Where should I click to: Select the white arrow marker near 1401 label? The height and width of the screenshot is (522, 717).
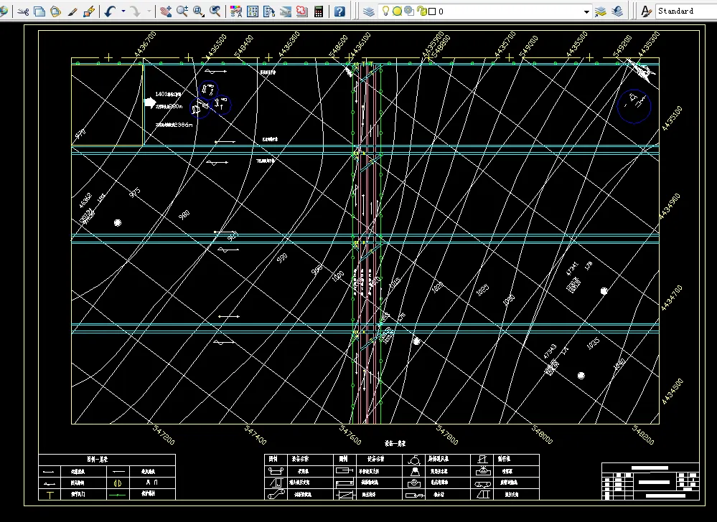(x=150, y=103)
